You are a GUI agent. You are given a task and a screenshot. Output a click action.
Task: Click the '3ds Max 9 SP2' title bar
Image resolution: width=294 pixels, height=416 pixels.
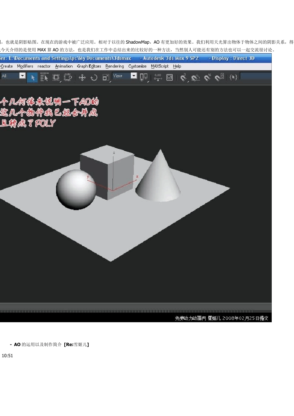click(171, 58)
